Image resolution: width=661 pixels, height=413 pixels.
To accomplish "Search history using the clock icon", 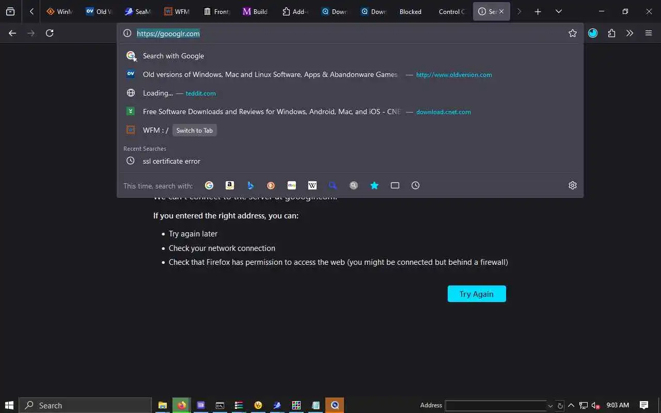I will 416,185.
